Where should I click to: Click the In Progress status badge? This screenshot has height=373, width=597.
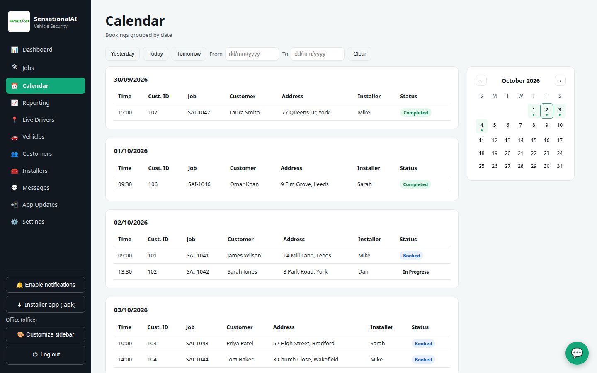pyautogui.click(x=416, y=272)
